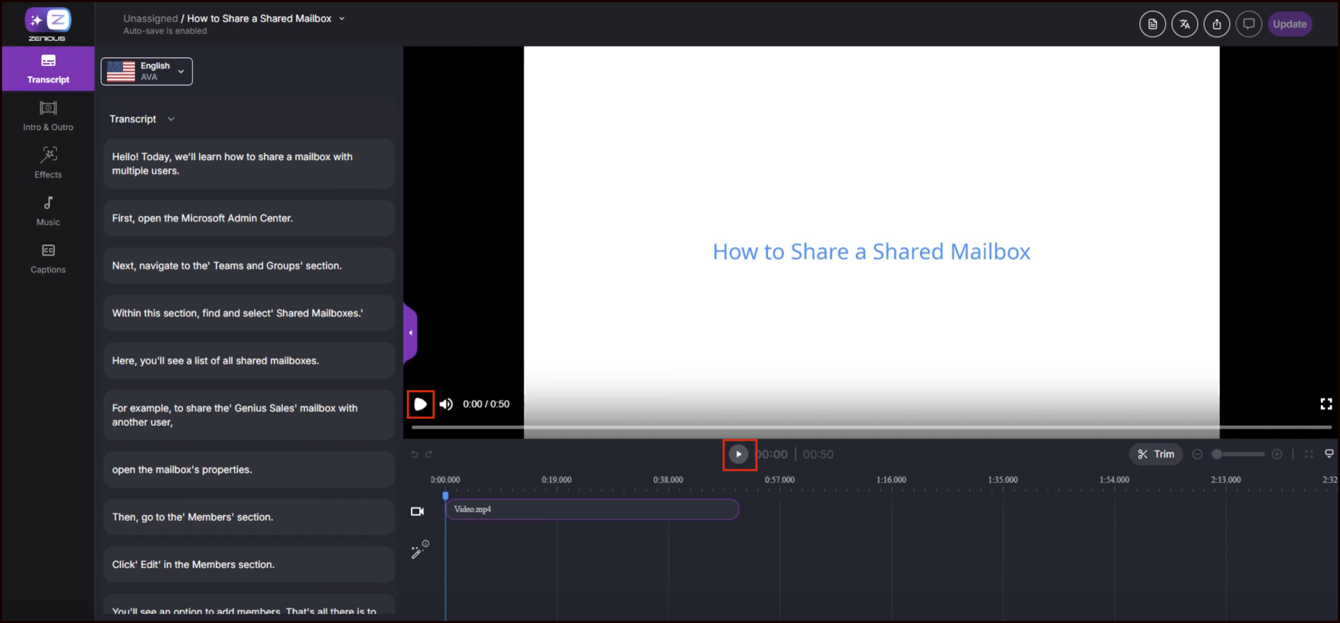
Task: Collapse transcript panel with purple handle
Action: (411, 333)
